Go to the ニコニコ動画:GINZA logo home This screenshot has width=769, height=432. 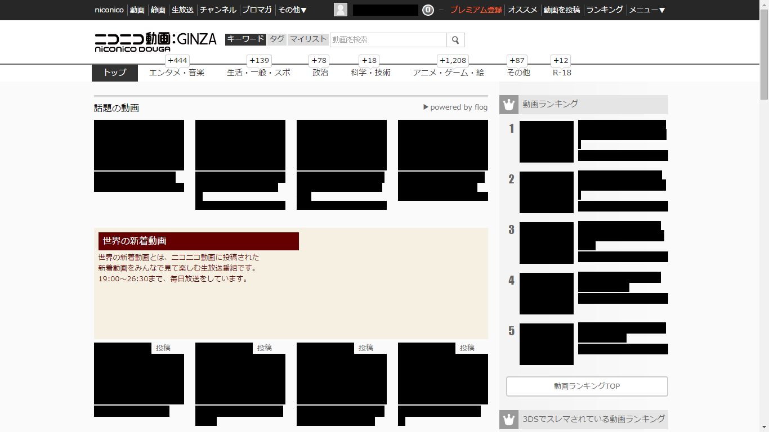(155, 42)
